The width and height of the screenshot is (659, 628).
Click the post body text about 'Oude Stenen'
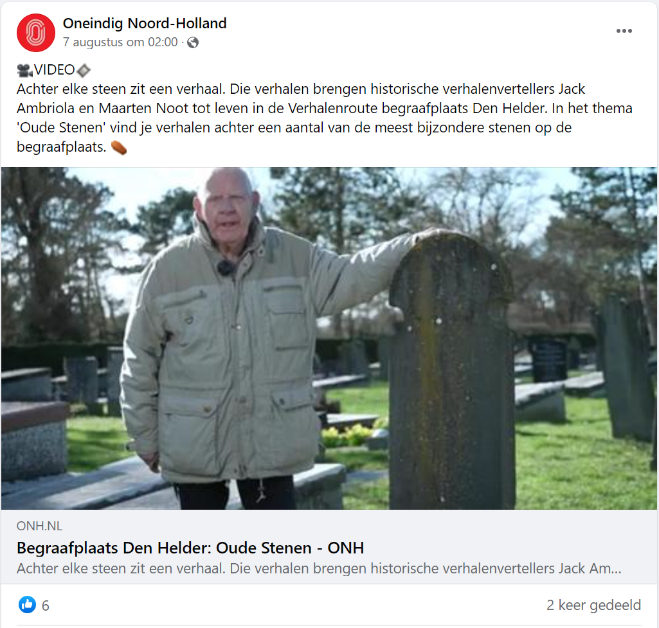(325, 118)
